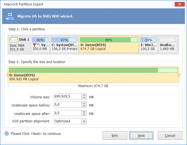
Task: Increase Unallocate space before with the up arrow
Action: (84, 103)
